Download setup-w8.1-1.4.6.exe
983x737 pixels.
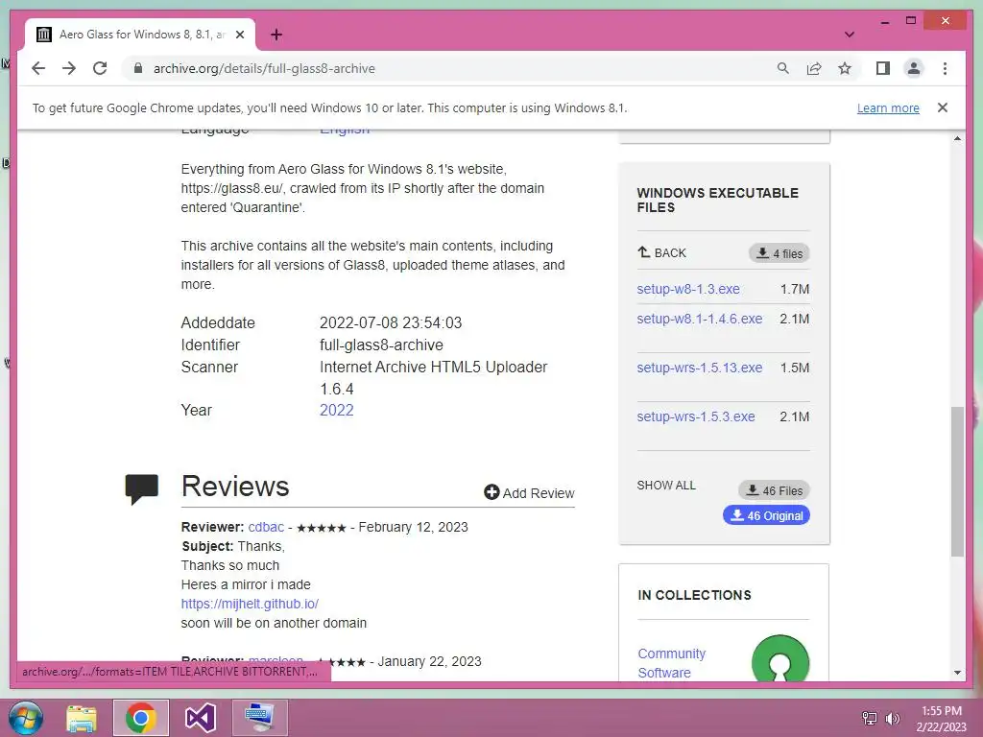[700, 319]
